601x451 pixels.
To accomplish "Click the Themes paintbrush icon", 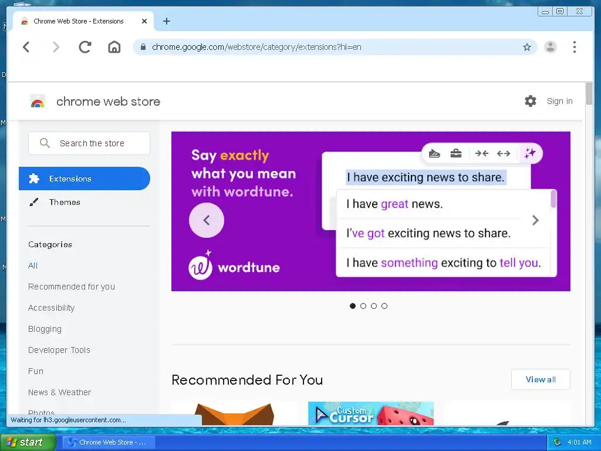I will 33,202.
